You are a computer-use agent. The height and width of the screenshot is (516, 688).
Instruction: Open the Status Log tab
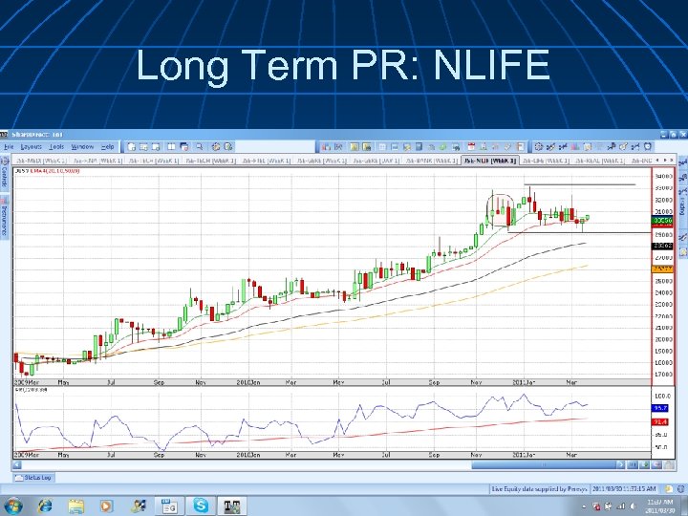(x=33, y=478)
